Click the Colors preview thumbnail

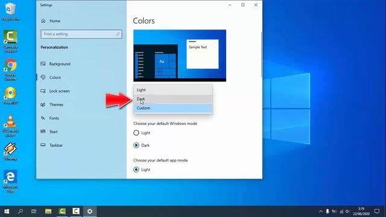click(x=180, y=55)
